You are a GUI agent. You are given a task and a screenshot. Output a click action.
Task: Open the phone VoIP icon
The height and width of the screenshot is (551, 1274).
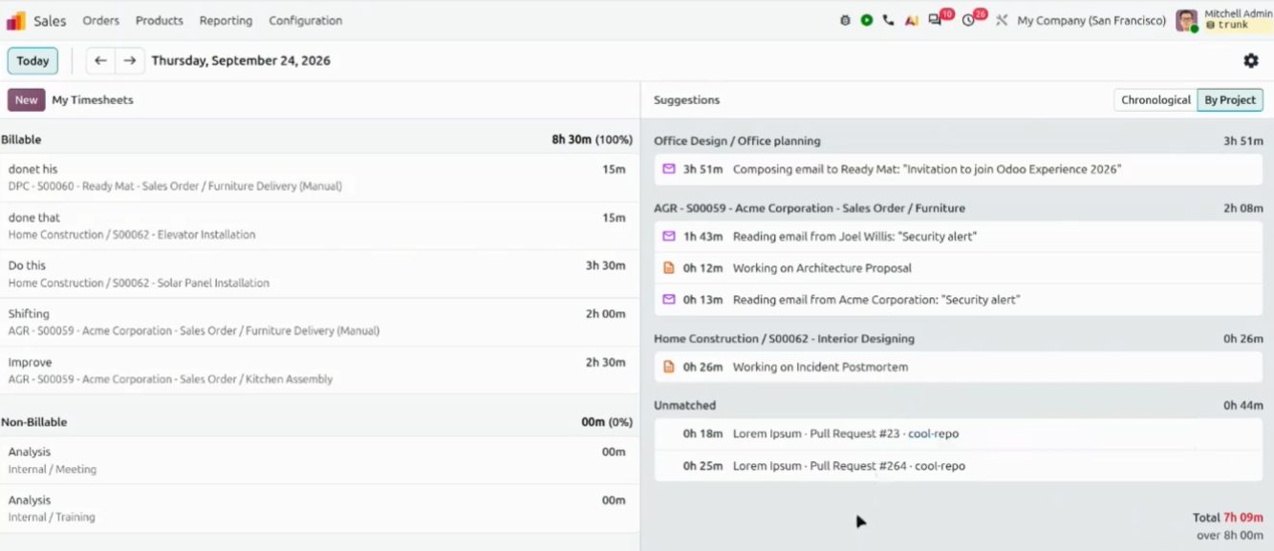[x=889, y=20]
